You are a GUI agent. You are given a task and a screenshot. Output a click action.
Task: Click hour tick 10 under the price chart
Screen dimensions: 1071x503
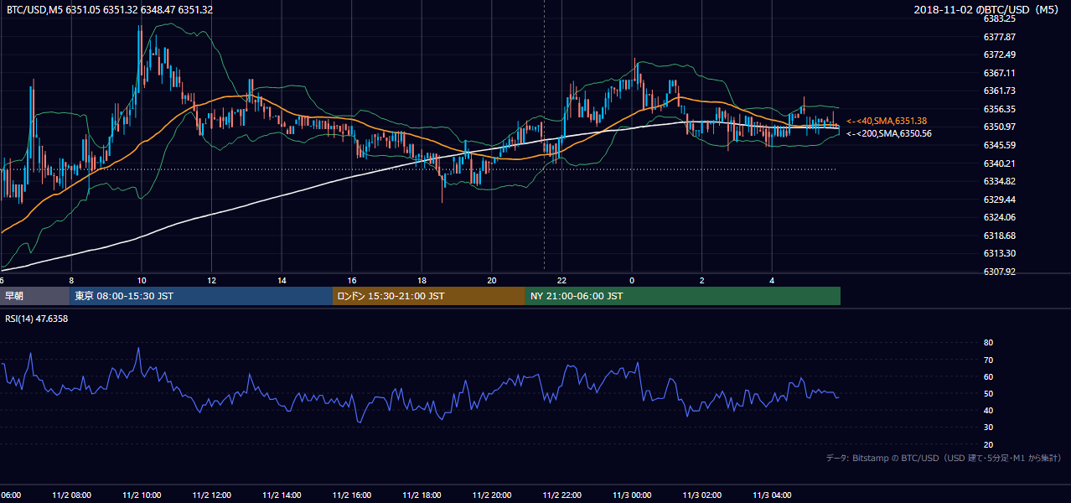(x=142, y=281)
